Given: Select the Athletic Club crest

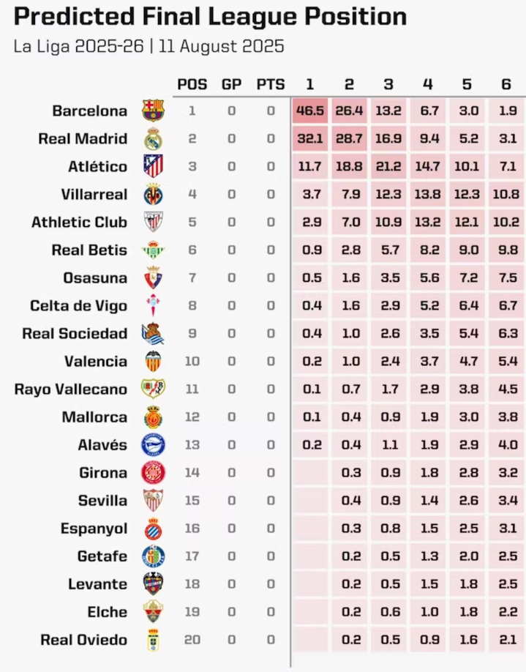Looking at the screenshot, I should pyautogui.click(x=153, y=222).
